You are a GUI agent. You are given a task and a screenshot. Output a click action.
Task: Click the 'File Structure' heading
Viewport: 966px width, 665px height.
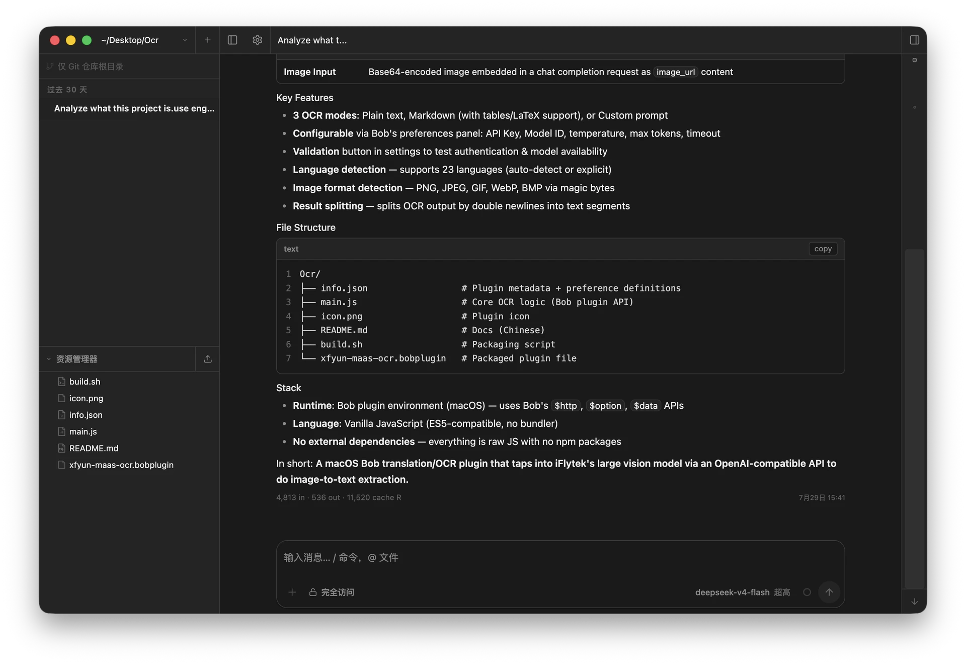(x=305, y=228)
